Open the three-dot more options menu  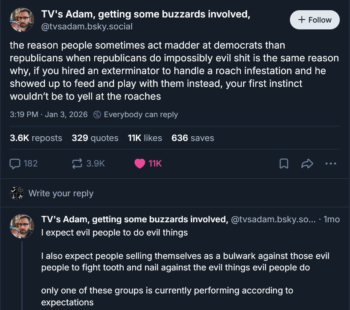pos(330,164)
